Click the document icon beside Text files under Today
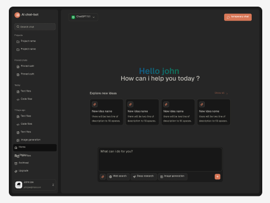The width and height of the screenshot is (270, 203). click(18, 92)
